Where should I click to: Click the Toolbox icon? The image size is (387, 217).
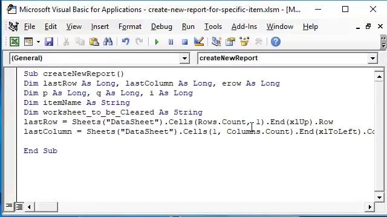pyautogui.click(x=258, y=42)
